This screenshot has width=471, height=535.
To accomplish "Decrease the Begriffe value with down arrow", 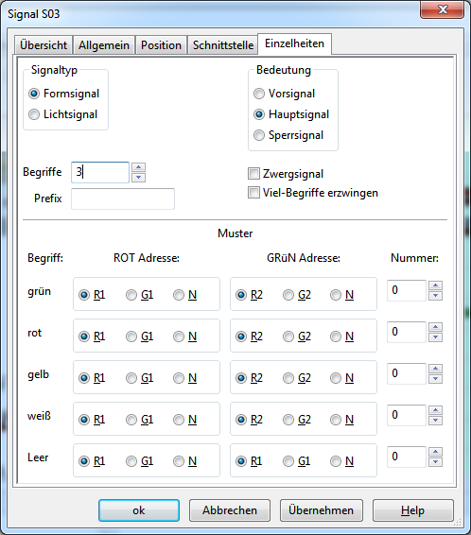I will pos(139,178).
